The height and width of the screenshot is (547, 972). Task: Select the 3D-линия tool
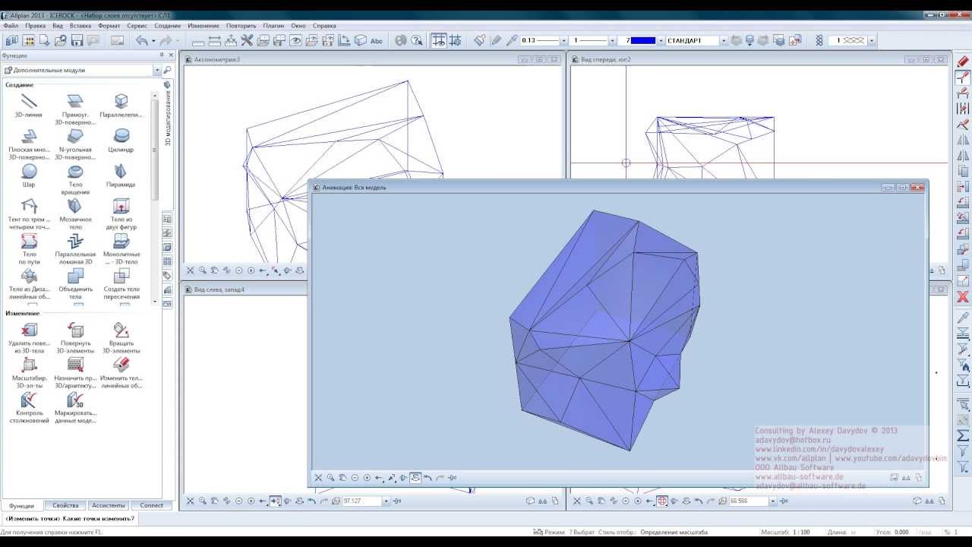click(29, 105)
